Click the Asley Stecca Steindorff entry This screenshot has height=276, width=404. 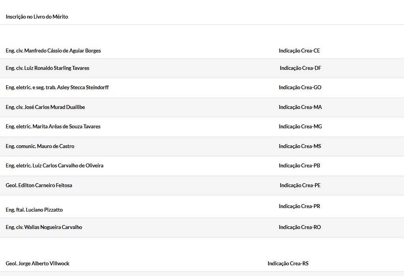click(57, 88)
